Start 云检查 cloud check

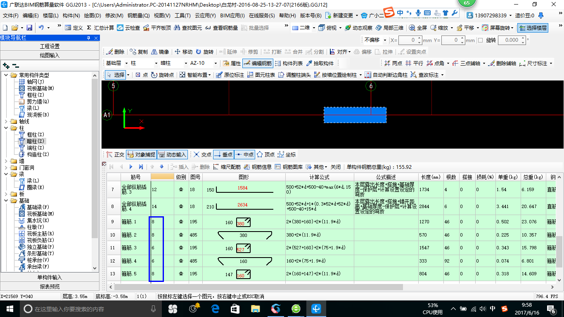[128, 28]
